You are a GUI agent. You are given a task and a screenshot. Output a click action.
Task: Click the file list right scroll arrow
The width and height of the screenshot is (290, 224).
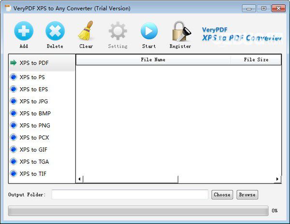(277, 179)
